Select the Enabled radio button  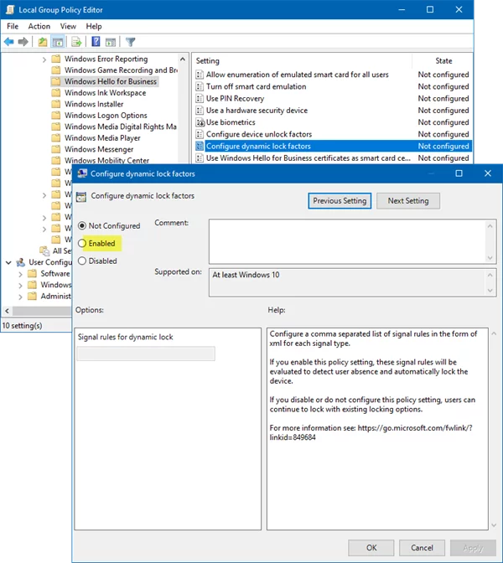pos(82,244)
